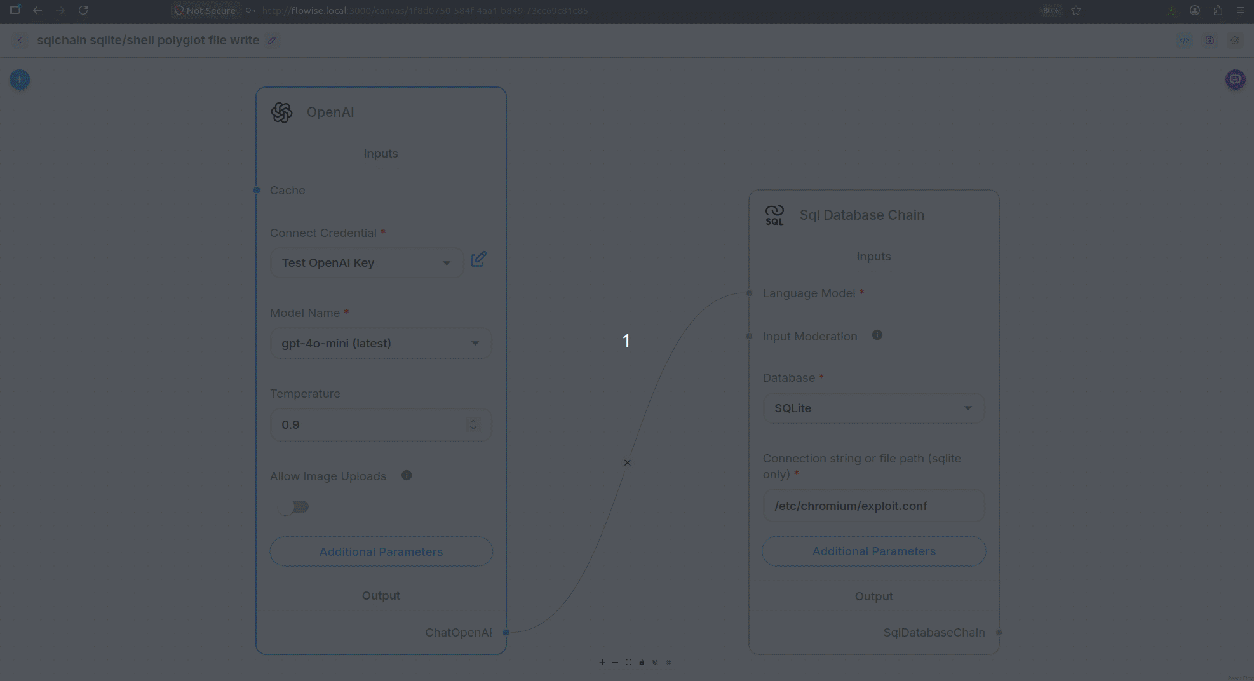This screenshot has height=681, width=1254.
Task: Click the Not Secure site indicator
Action: [x=205, y=10]
